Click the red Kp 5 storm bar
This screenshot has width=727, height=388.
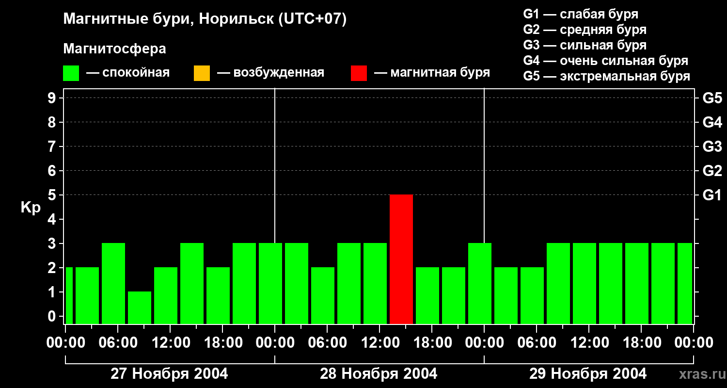pyautogui.click(x=401, y=259)
